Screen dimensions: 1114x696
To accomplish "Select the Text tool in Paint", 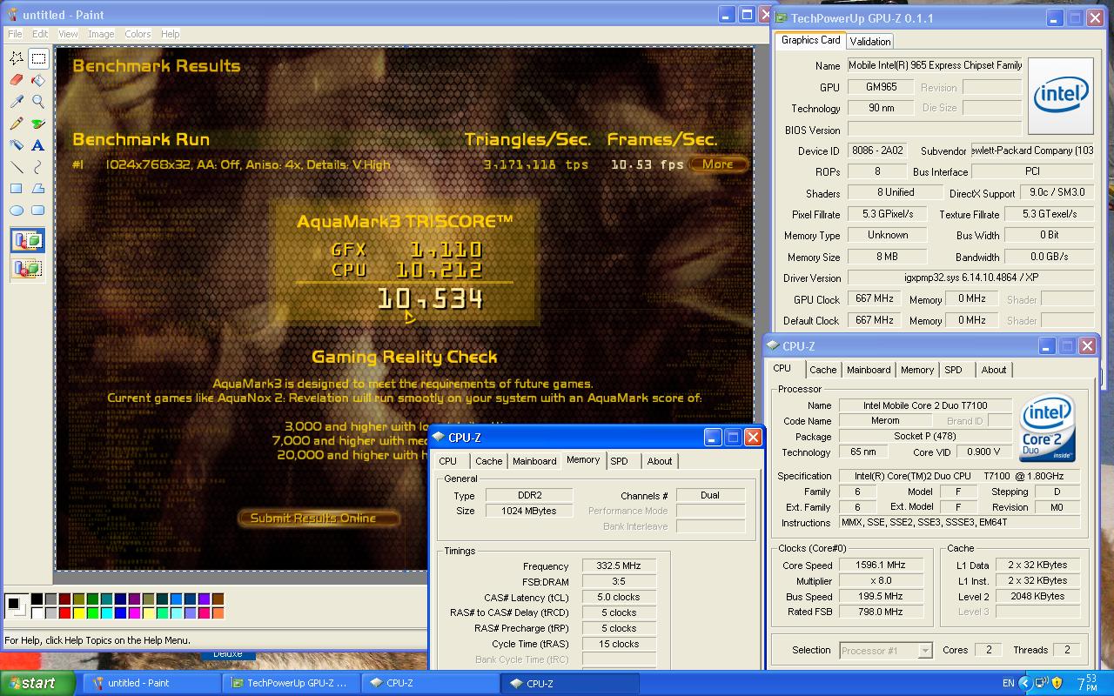I will click(x=38, y=145).
